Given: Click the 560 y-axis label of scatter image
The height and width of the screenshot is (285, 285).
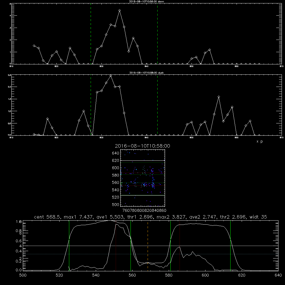Looking at the screenshot, I should tap(116, 182).
